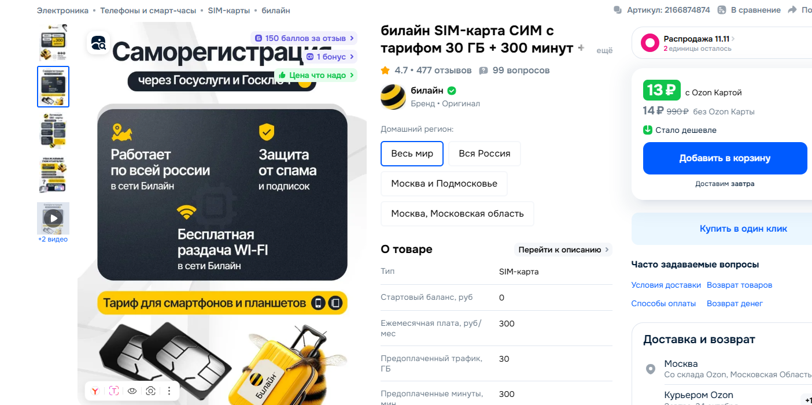Viewport: 812px width, 405px height.
Task: Select the «Весь мир» home region
Action: [x=412, y=154]
